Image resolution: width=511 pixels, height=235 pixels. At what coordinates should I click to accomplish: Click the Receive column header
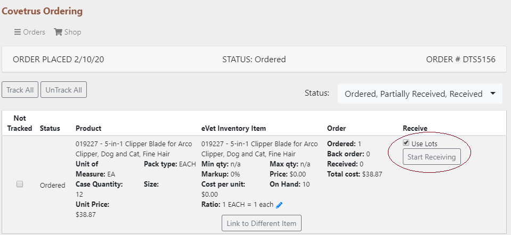click(415, 128)
